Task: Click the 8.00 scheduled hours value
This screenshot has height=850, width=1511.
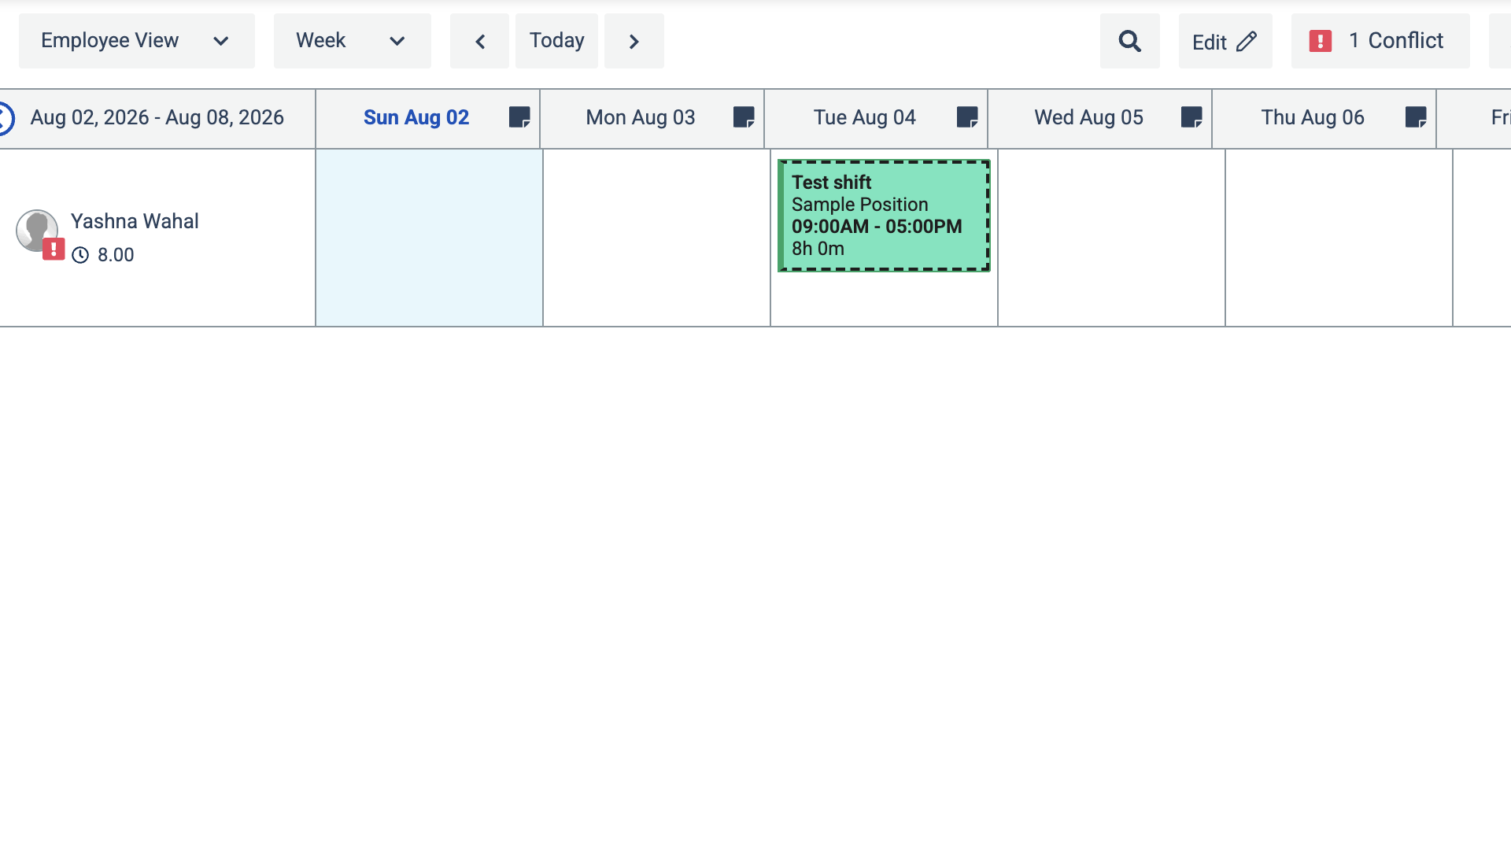Action: [x=116, y=255]
